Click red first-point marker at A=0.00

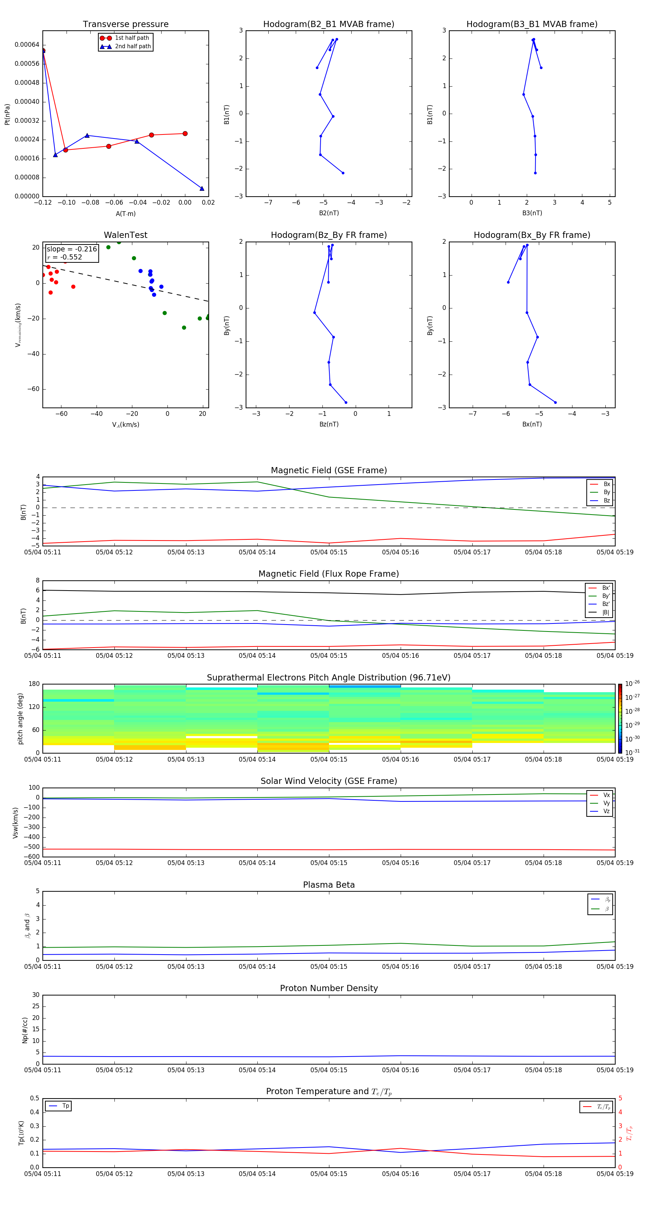[185, 133]
